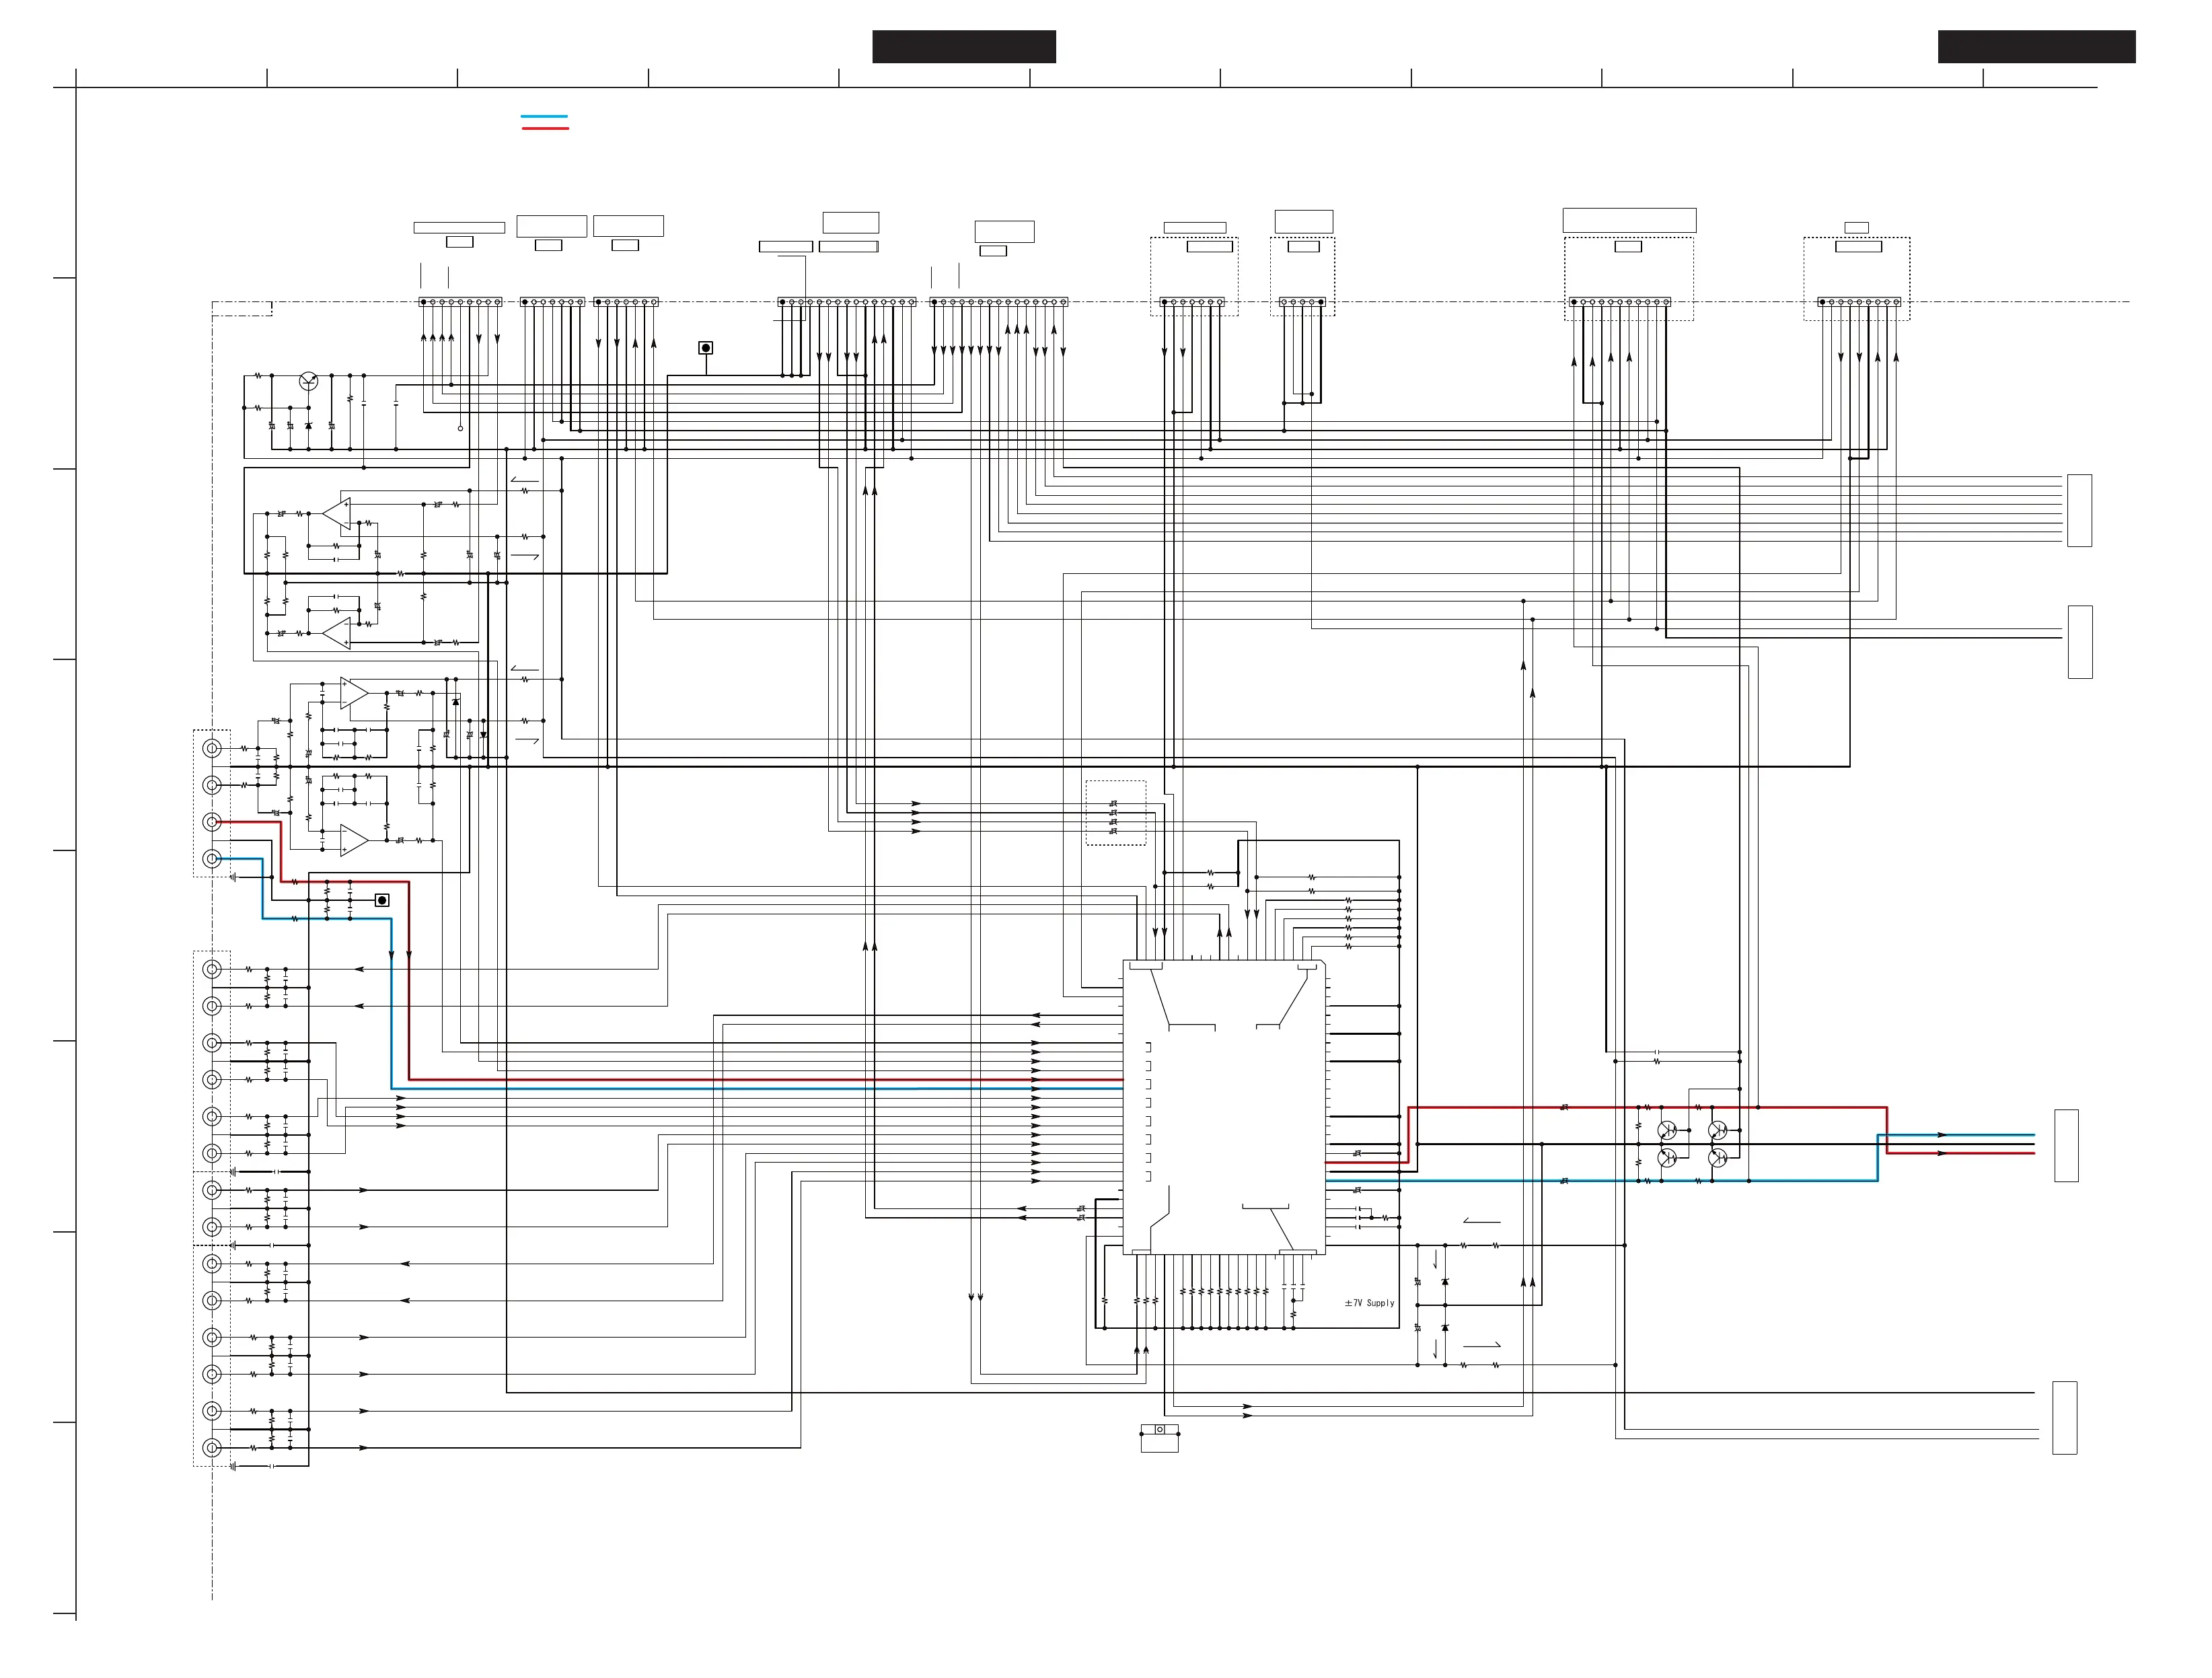Click the topmost connector box on right edge
This screenshot has width=2212, height=1678.
tap(2079, 510)
